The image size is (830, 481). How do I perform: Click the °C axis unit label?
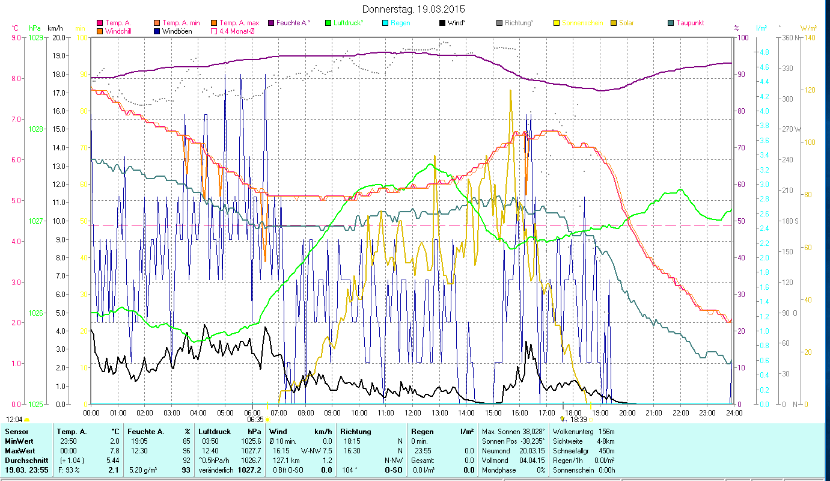15,28
